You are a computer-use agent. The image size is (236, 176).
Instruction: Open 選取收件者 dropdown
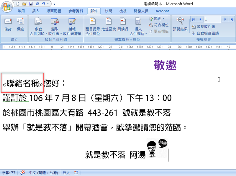point(55,26)
